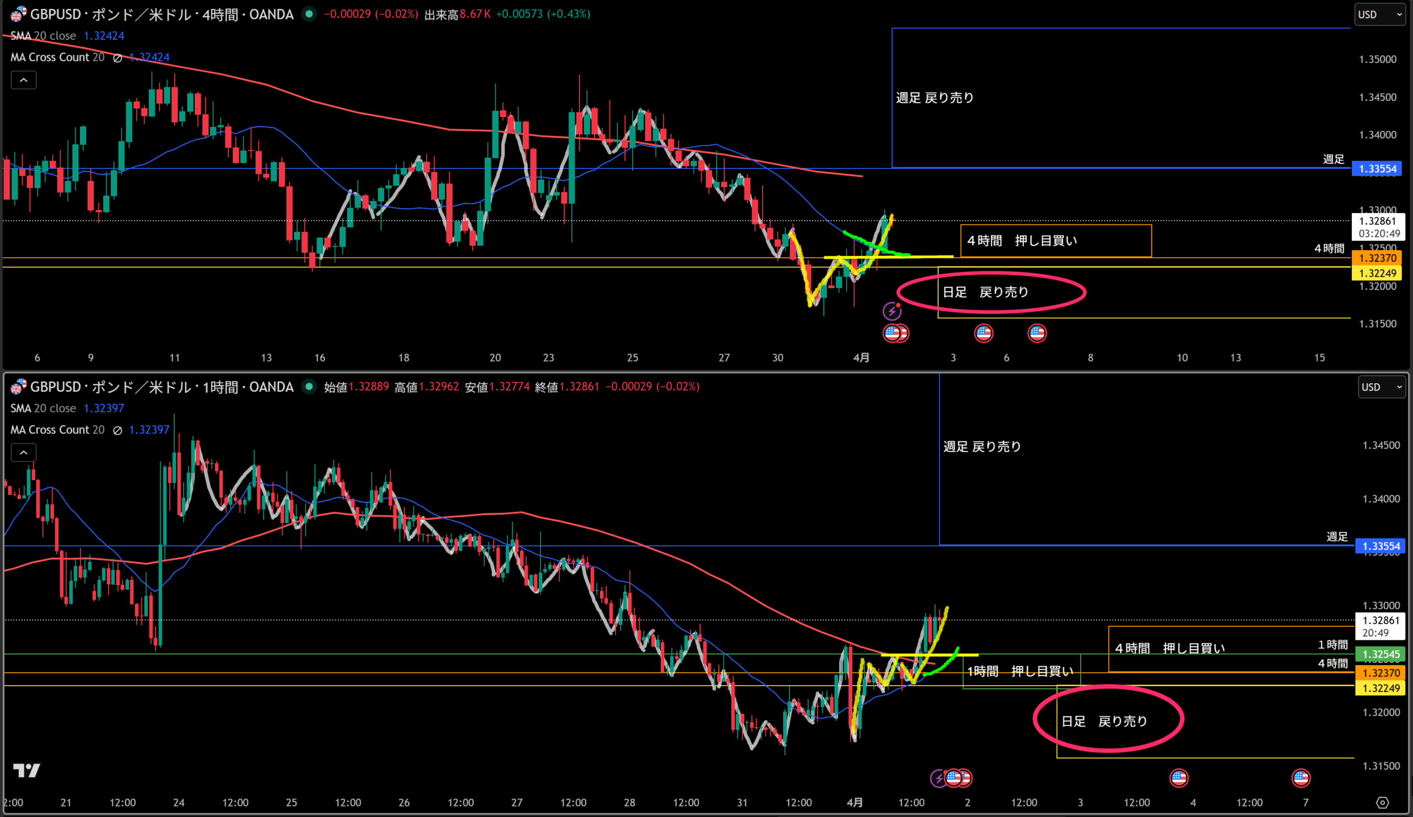Click the 4時間 押し目買い text box on upper chart
This screenshot has height=817, width=1413.
point(1022,241)
